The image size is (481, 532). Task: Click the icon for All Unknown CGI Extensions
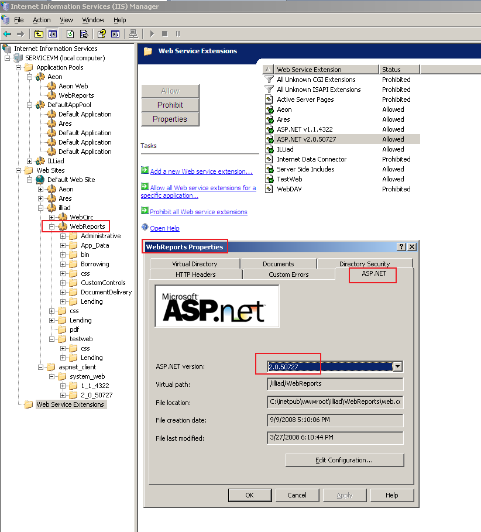click(269, 80)
